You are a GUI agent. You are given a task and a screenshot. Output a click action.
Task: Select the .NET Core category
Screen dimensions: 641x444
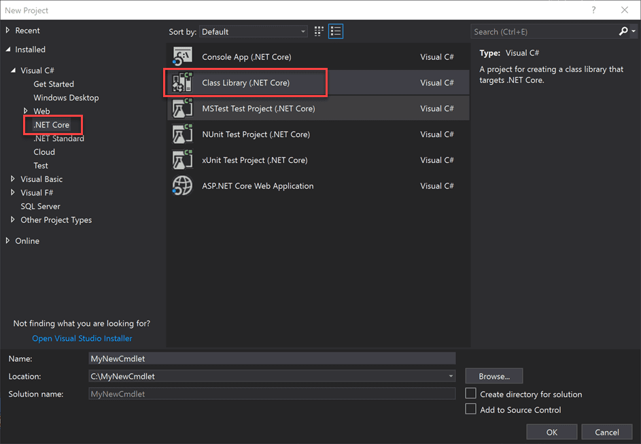52,125
